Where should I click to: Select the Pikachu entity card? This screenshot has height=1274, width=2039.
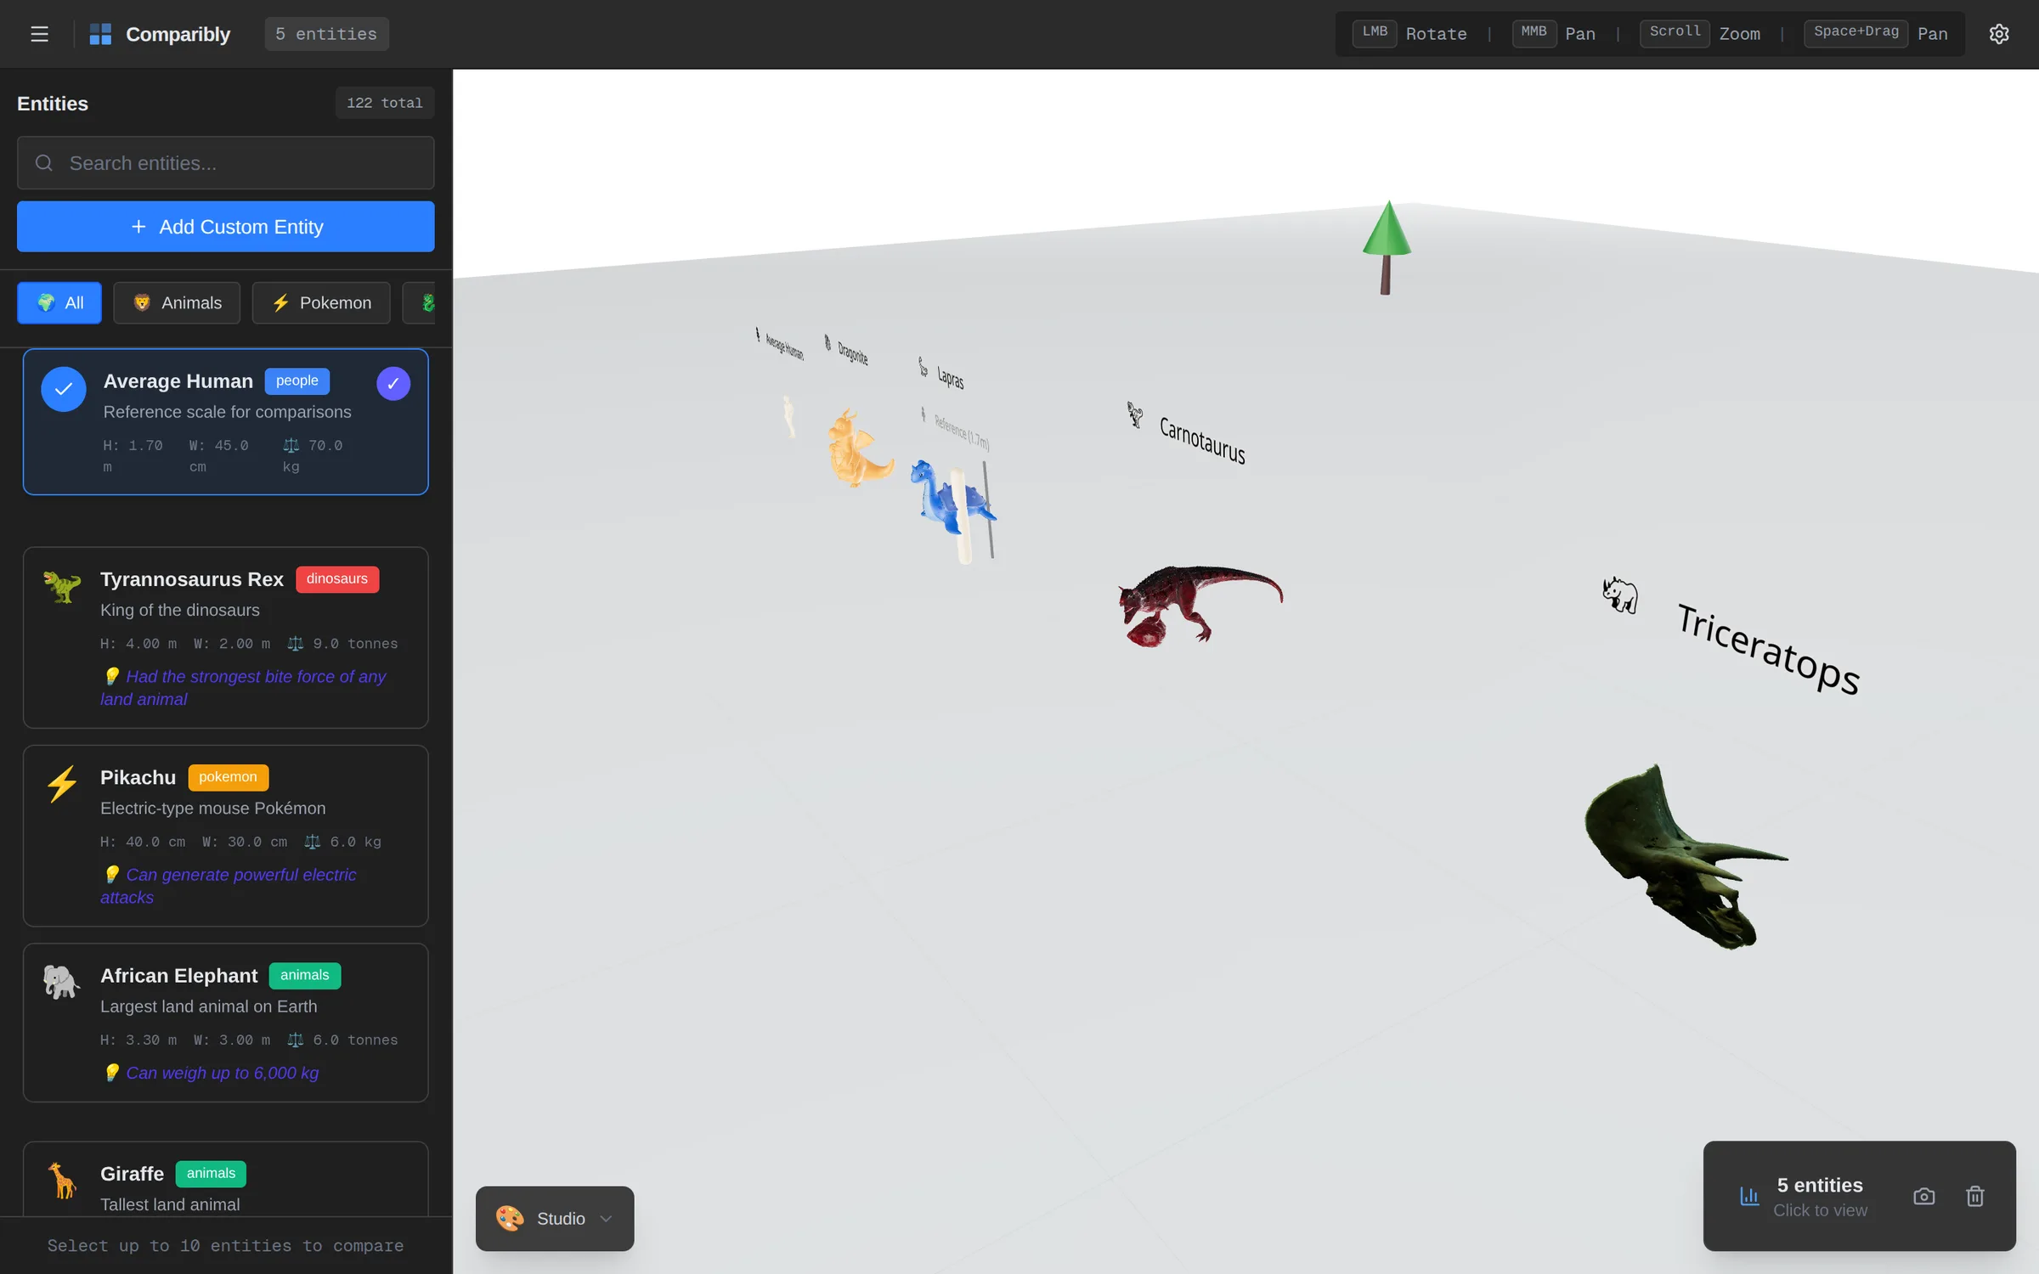click(225, 835)
